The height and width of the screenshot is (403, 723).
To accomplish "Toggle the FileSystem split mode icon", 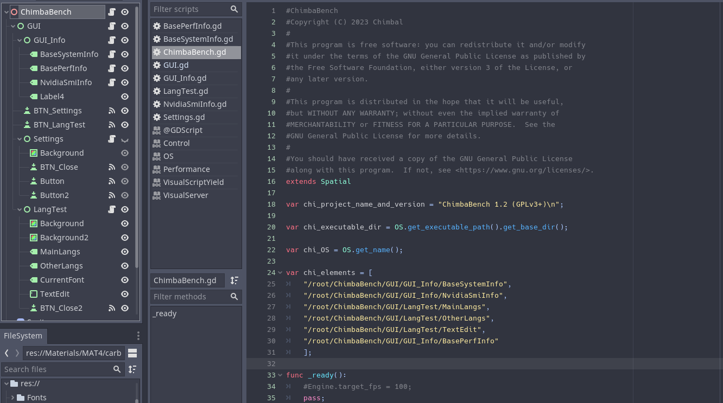I will (132, 353).
